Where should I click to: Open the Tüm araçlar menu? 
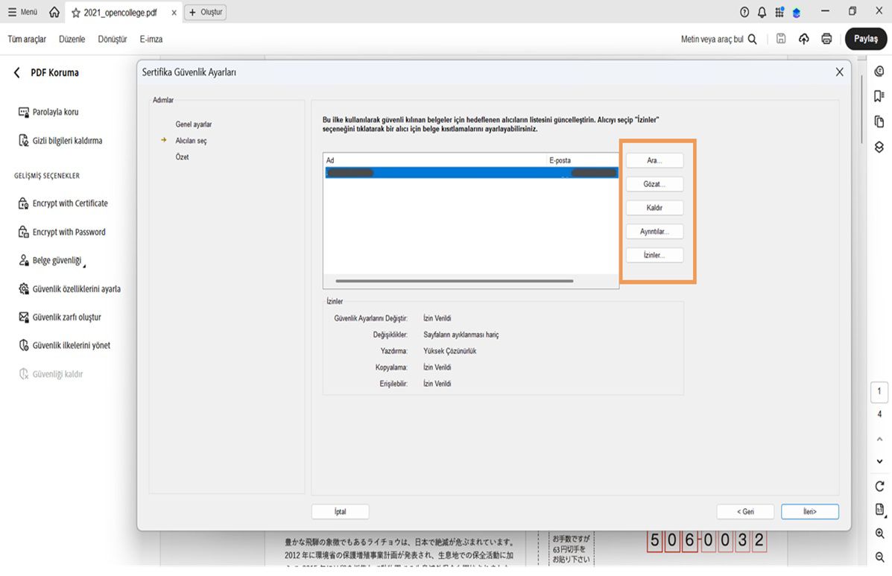(27, 39)
